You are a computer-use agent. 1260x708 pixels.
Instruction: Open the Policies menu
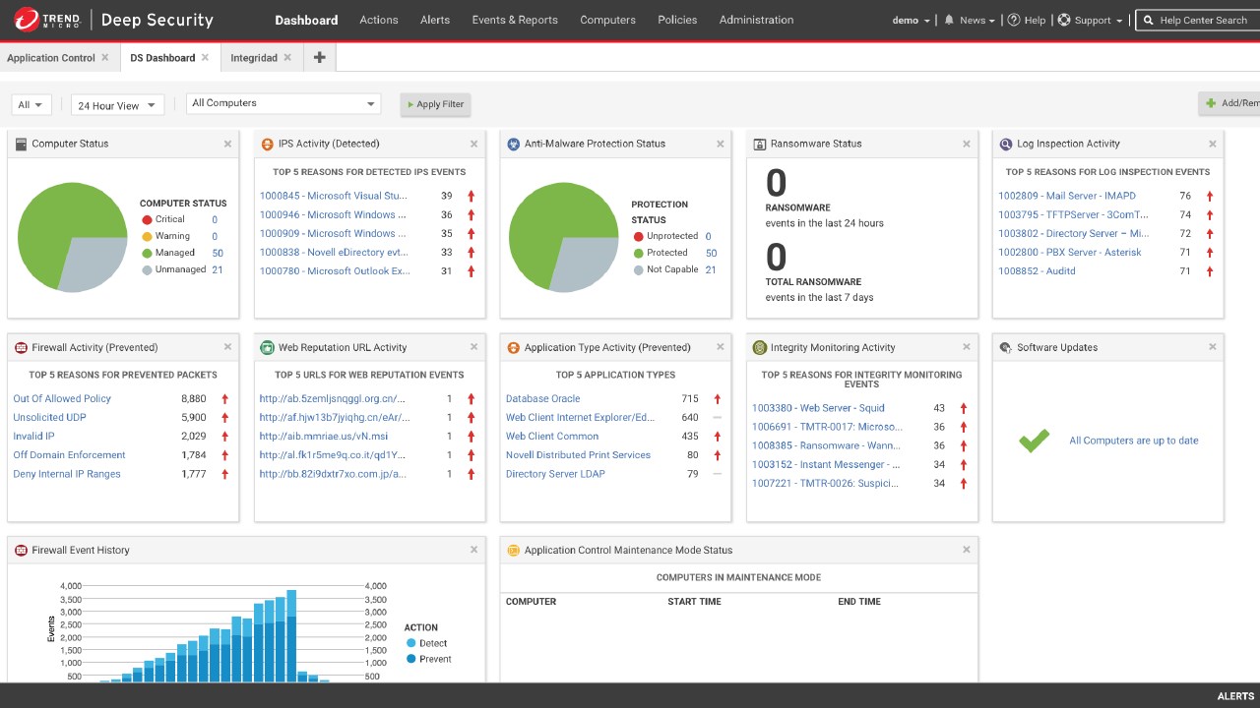point(677,20)
